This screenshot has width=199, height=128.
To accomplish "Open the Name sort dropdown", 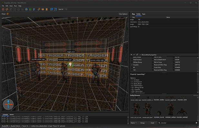I will pos(134,123).
